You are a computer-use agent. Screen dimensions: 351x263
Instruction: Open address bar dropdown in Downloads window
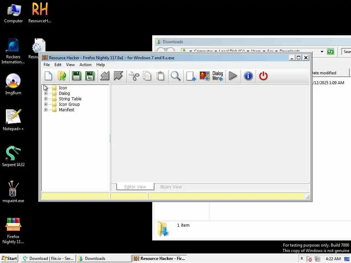click(322, 52)
